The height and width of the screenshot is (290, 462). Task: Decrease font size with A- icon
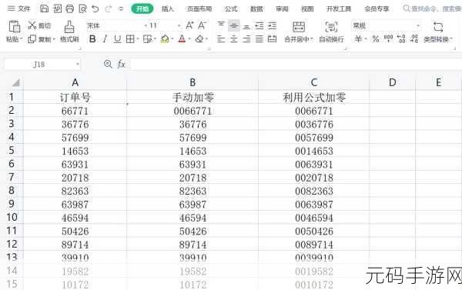(x=202, y=25)
